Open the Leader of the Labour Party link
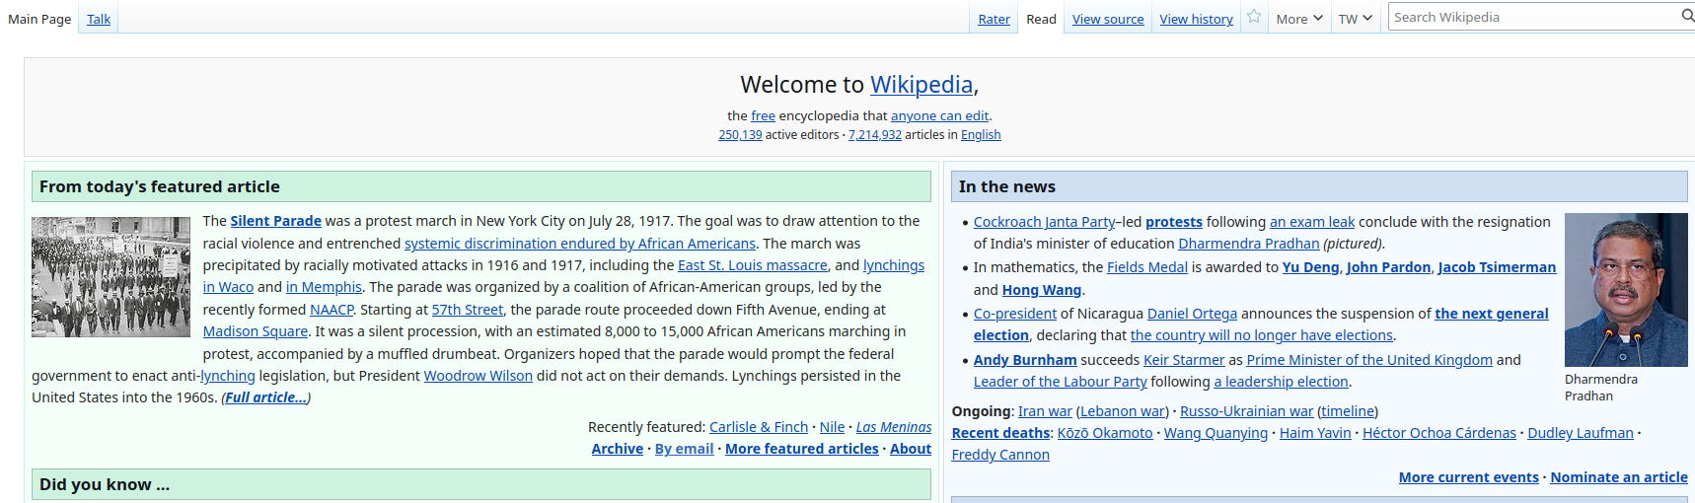This screenshot has height=503, width=1695. tap(1061, 382)
